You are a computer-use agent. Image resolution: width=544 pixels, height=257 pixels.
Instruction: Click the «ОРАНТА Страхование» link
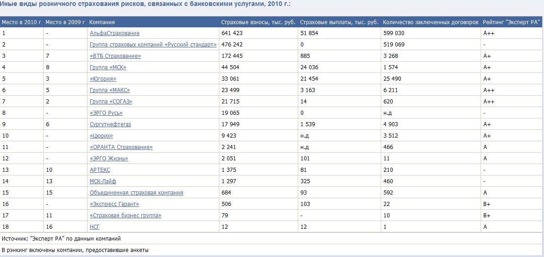click(121, 147)
